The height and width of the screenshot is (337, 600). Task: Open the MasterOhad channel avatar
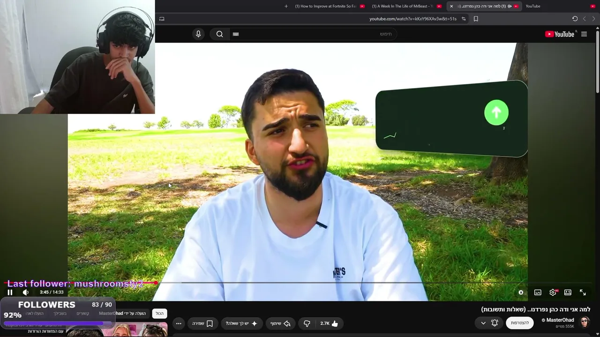pyautogui.click(x=585, y=322)
